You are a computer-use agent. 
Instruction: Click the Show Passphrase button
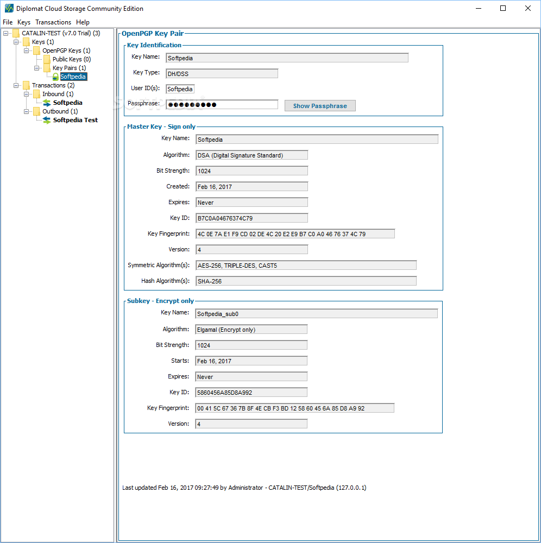pyautogui.click(x=320, y=106)
